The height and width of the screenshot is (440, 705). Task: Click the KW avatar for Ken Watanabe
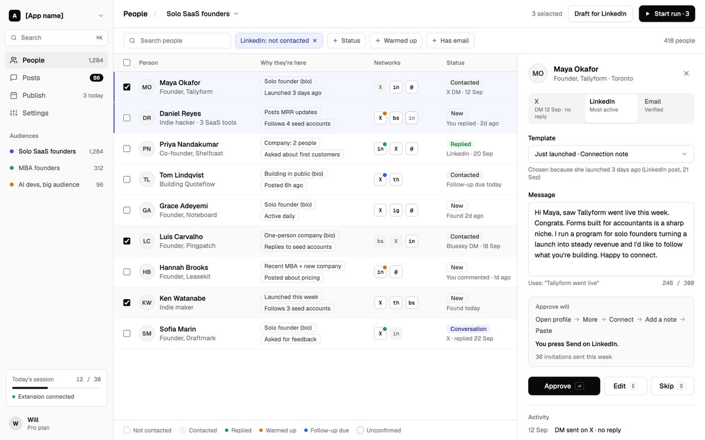point(147,303)
